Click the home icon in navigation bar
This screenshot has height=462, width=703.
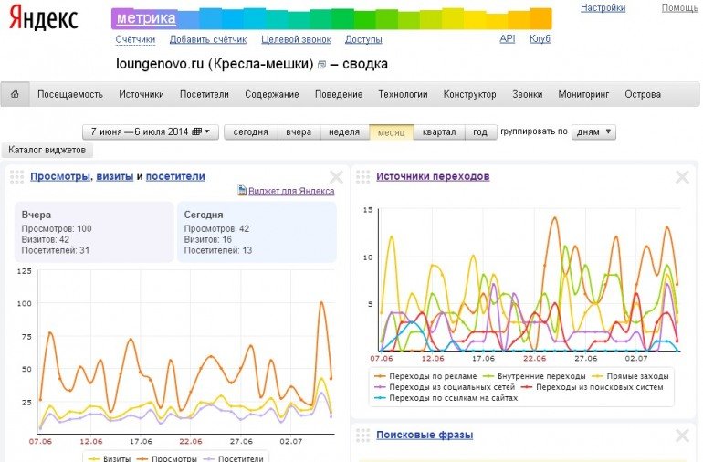click(x=14, y=94)
